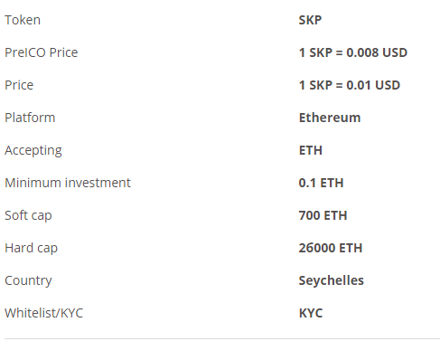Click the Accepting label
Screen dimensions: 440x341
click(x=33, y=150)
